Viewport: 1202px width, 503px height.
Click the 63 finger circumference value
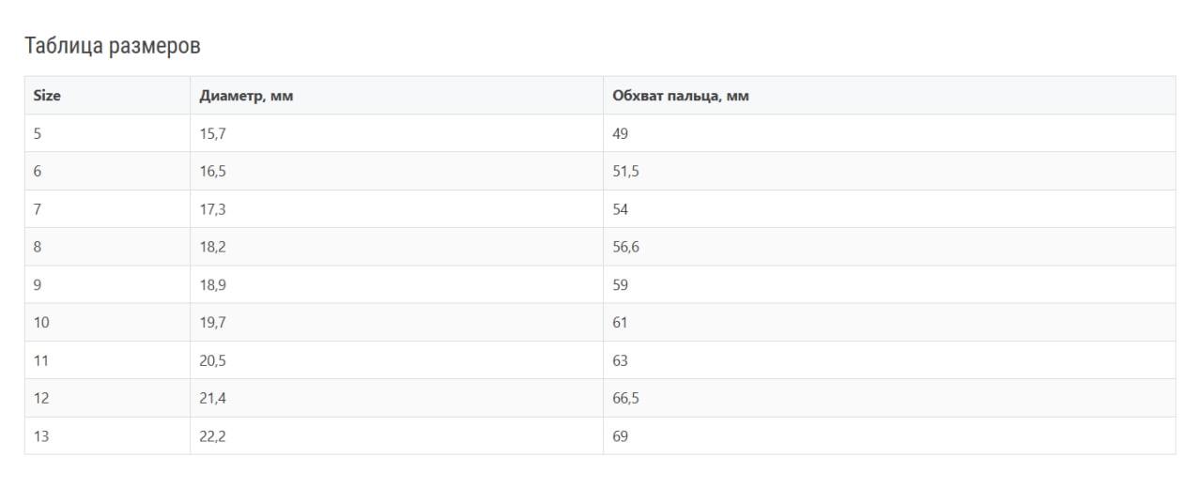tap(620, 360)
